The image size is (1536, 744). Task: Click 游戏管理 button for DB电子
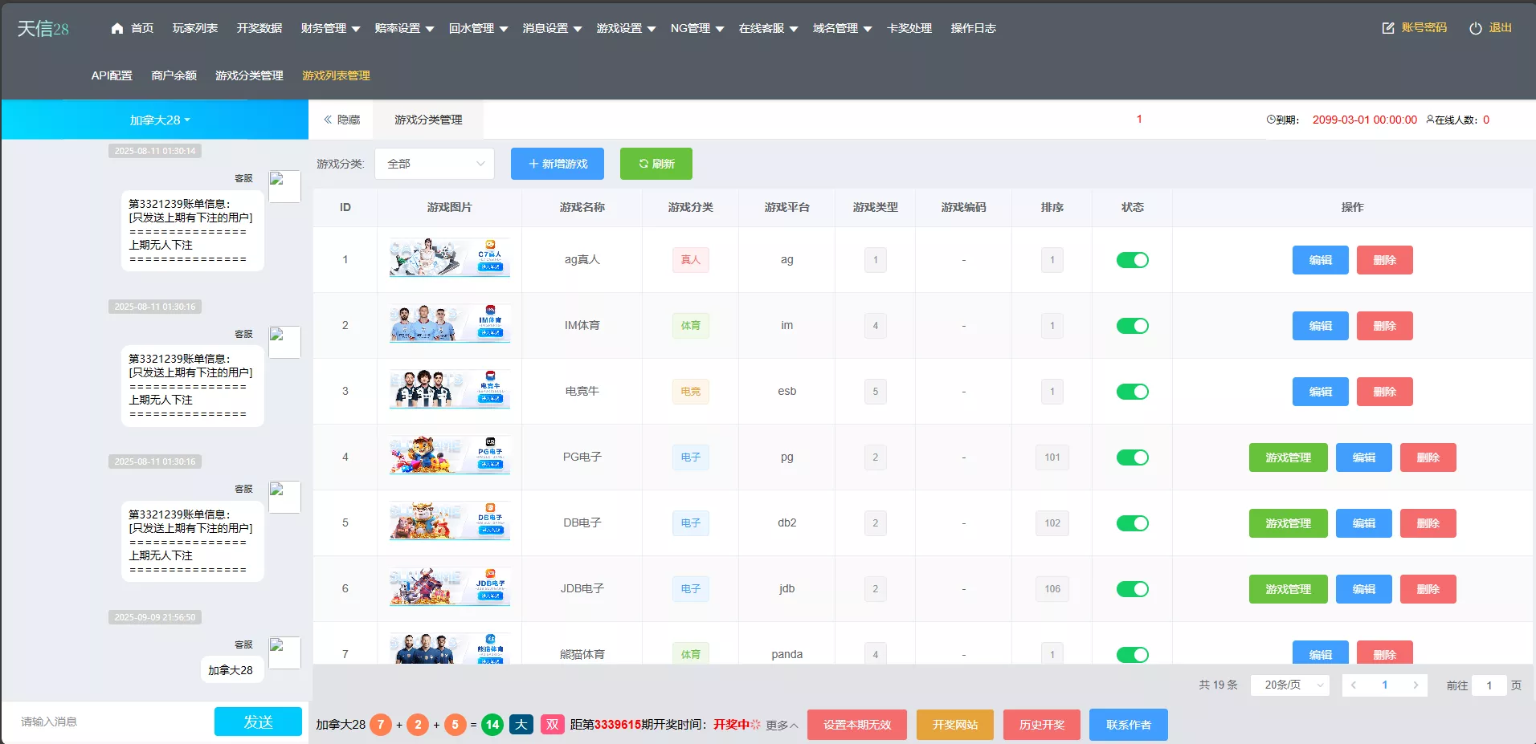tap(1288, 523)
